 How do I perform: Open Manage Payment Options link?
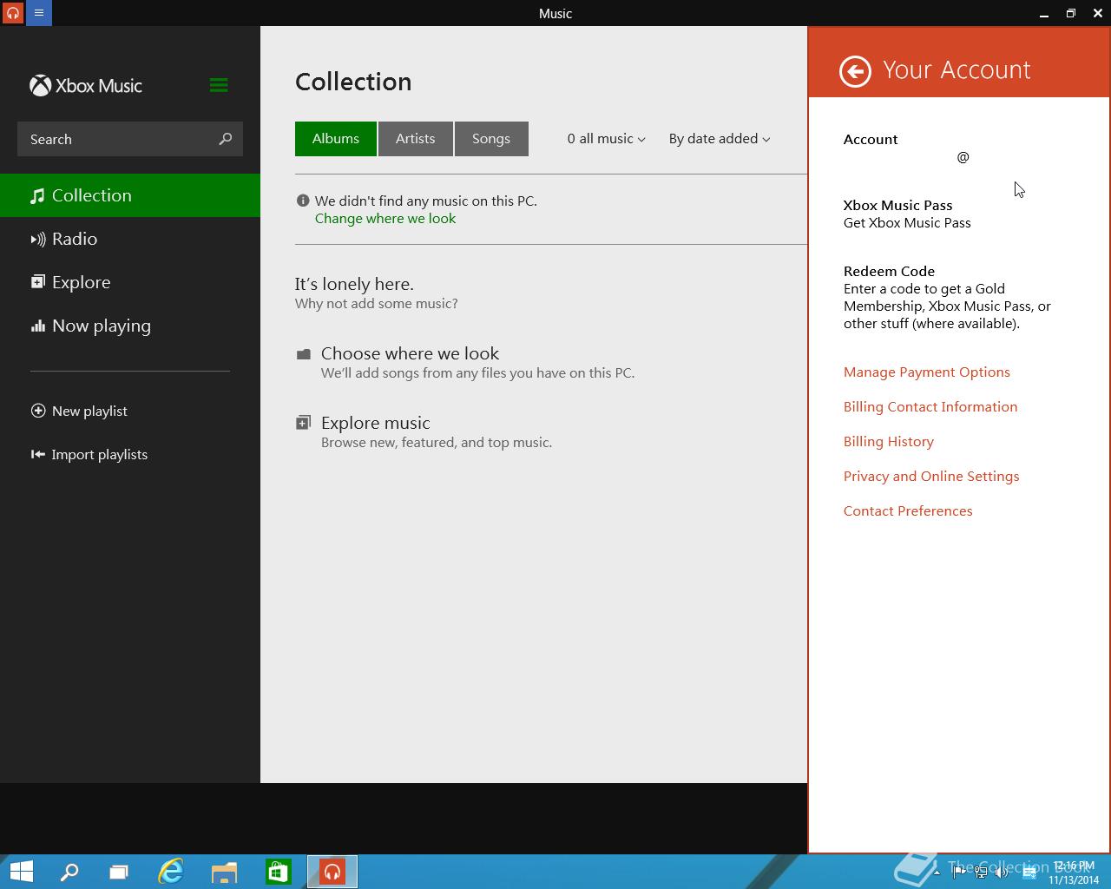[x=927, y=372]
